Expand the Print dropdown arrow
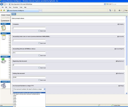Viewport: 128px width, 107px height. point(122,10)
